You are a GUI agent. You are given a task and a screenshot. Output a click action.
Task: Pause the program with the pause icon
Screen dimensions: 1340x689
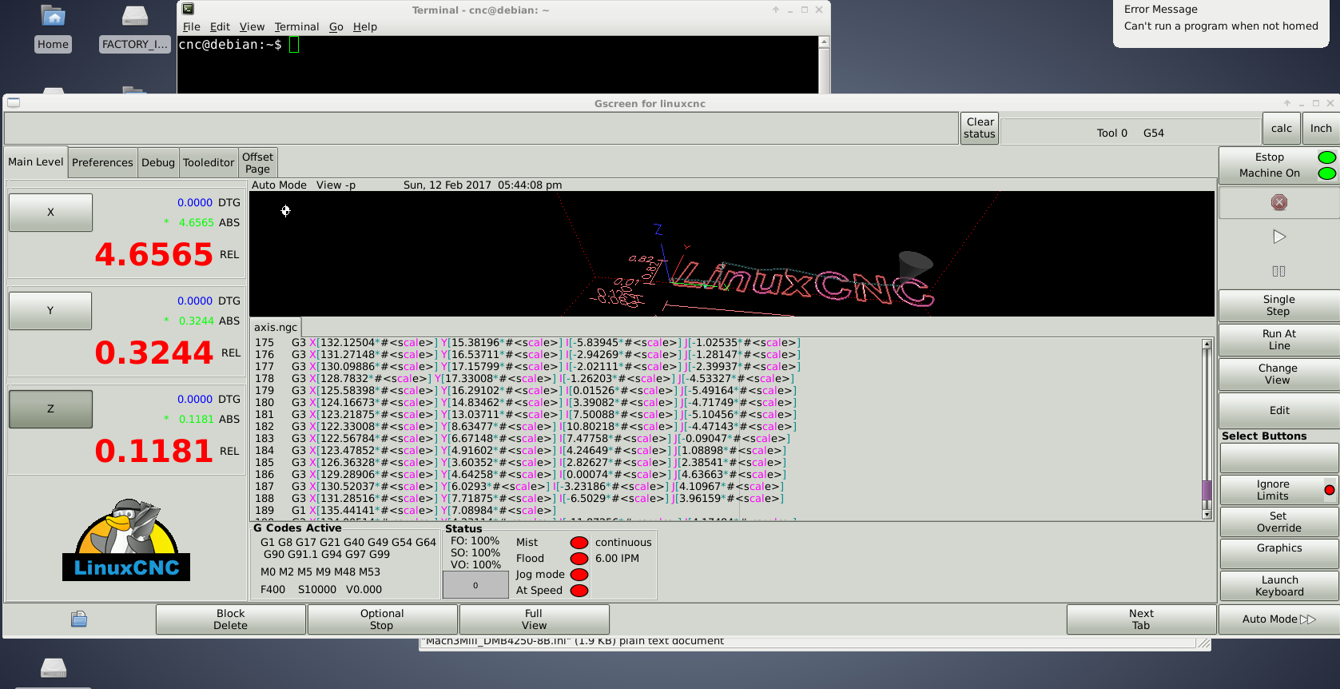point(1278,271)
